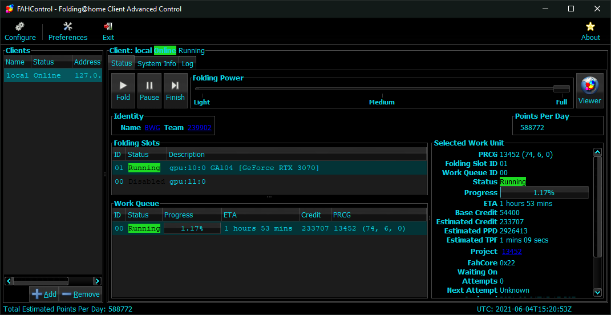Maximize the FAHControl window
Image resolution: width=611 pixels, height=315 pixels.
[x=571, y=9]
